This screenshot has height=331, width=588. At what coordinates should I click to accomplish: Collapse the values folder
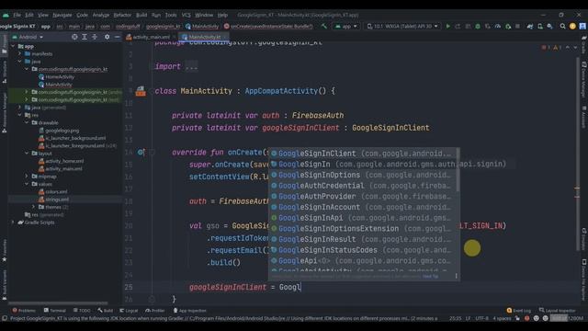pos(27,184)
